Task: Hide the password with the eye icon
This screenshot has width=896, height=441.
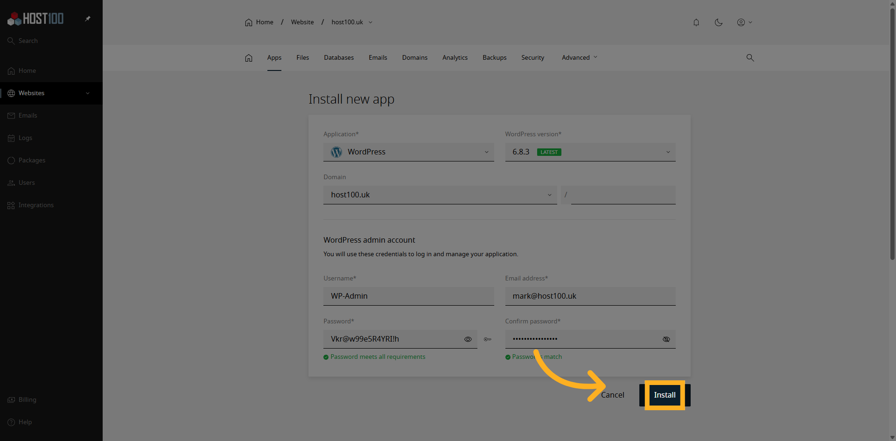Action: (x=468, y=339)
